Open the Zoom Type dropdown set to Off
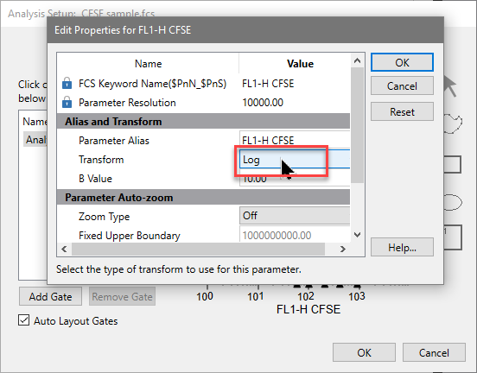The image size is (477, 373). 295,216
